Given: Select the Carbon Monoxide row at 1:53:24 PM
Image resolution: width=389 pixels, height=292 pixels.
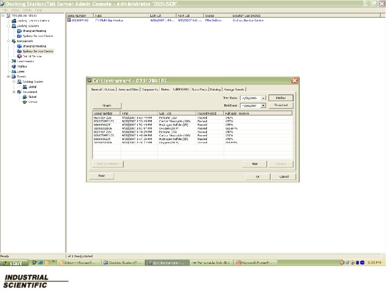Looking at the screenshot, I should [192, 122].
